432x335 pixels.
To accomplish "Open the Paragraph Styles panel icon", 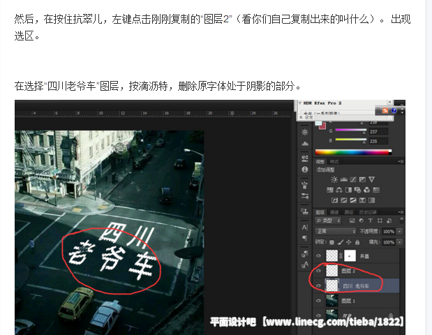I will (305, 253).
